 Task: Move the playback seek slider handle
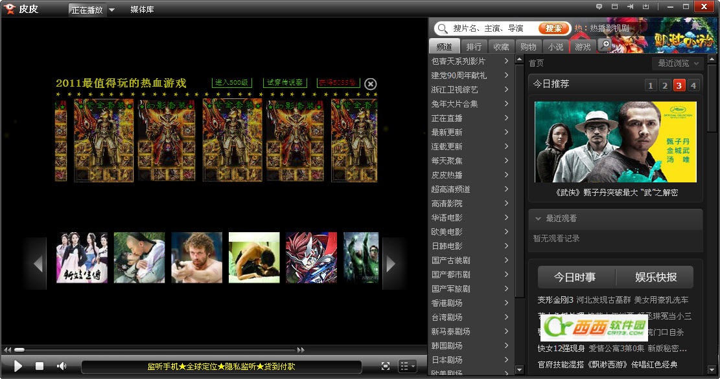tap(19, 350)
